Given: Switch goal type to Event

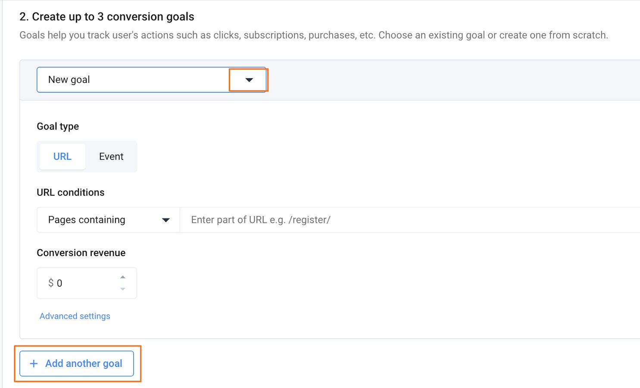Looking at the screenshot, I should (x=111, y=156).
